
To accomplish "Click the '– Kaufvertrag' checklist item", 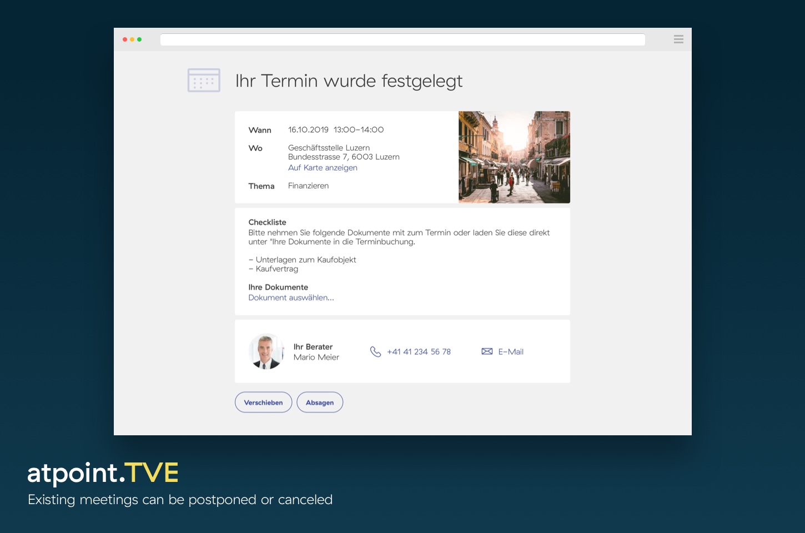I will click(273, 269).
